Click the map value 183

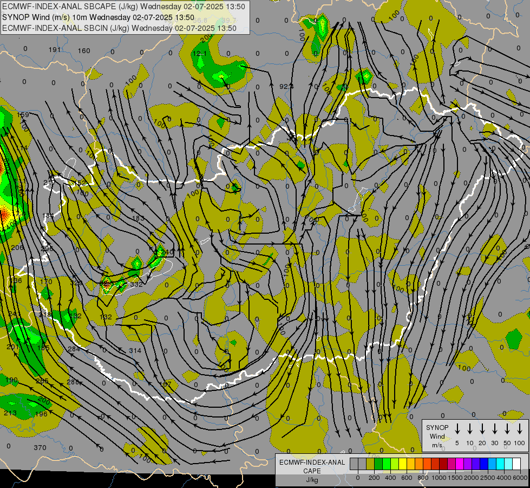pos(138,218)
